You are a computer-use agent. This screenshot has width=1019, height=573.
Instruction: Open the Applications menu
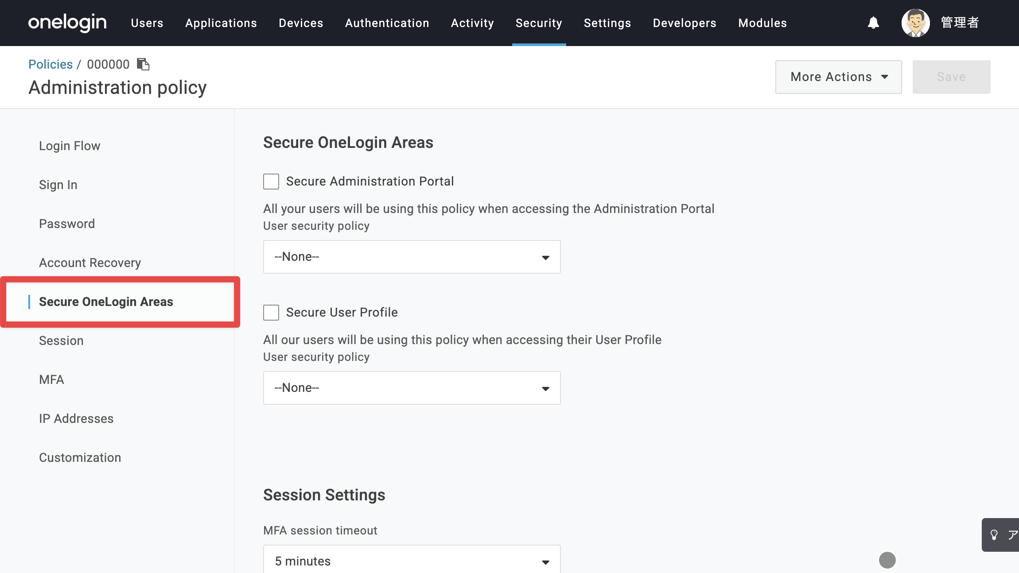click(x=221, y=23)
